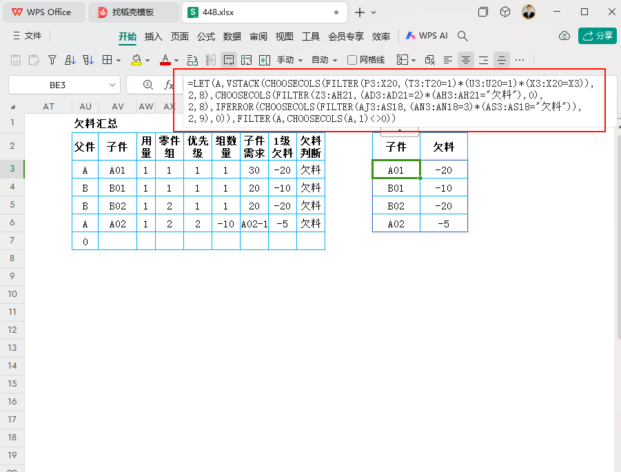Open the user profile avatar
This screenshot has height=472, width=621.
pyautogui.click(x=529, y=12)
